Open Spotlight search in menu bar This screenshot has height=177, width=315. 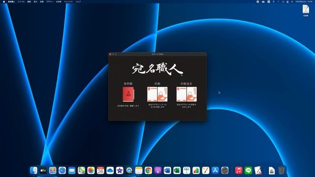[283, 1]
